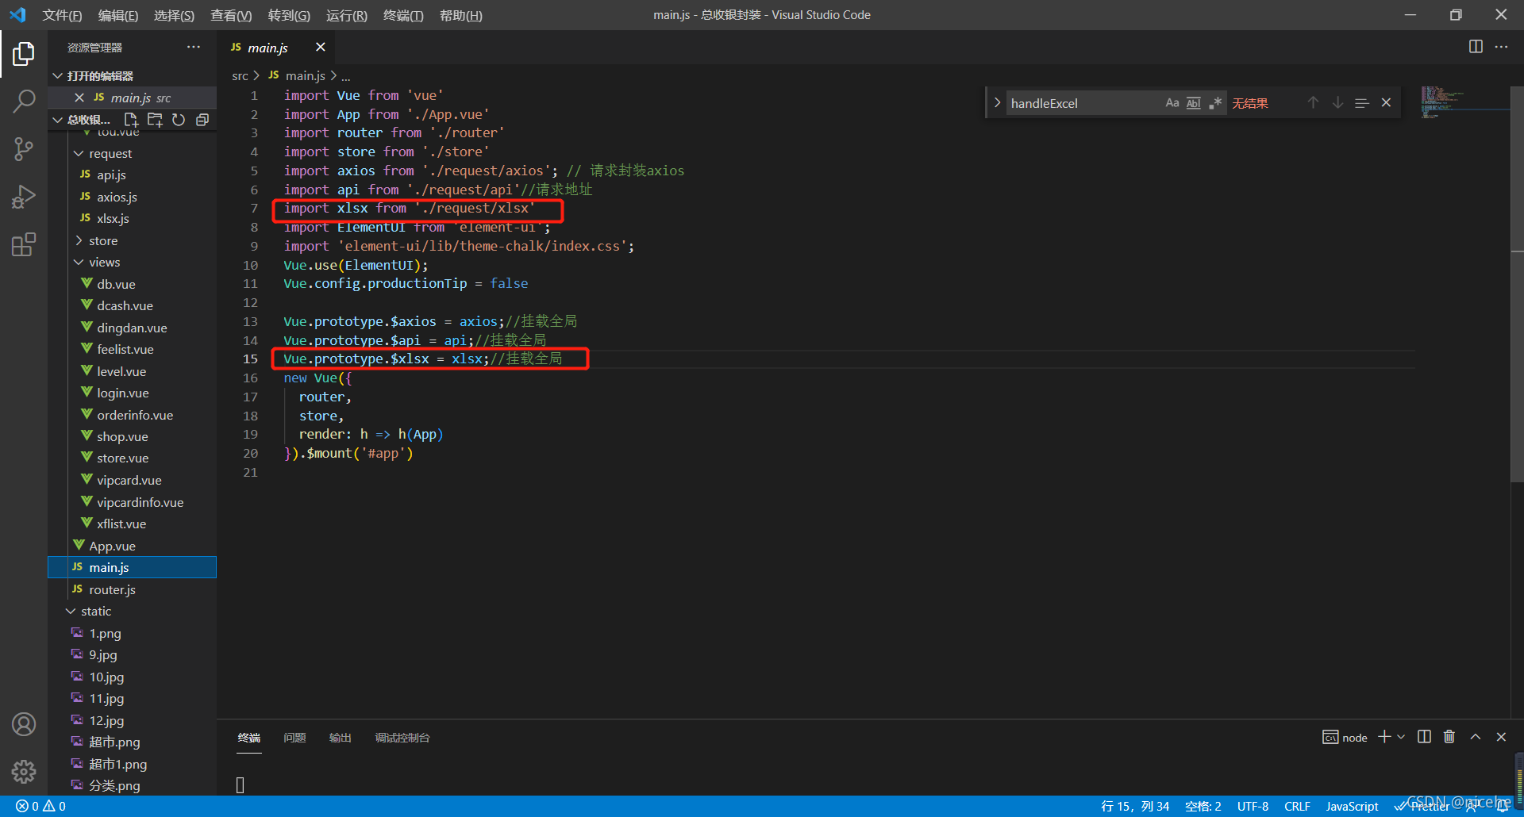The width and height of the screenshot is (1524, 817).
Task: Switch to the 调试控制台 panel tab
Action: [x=402, y=738]
